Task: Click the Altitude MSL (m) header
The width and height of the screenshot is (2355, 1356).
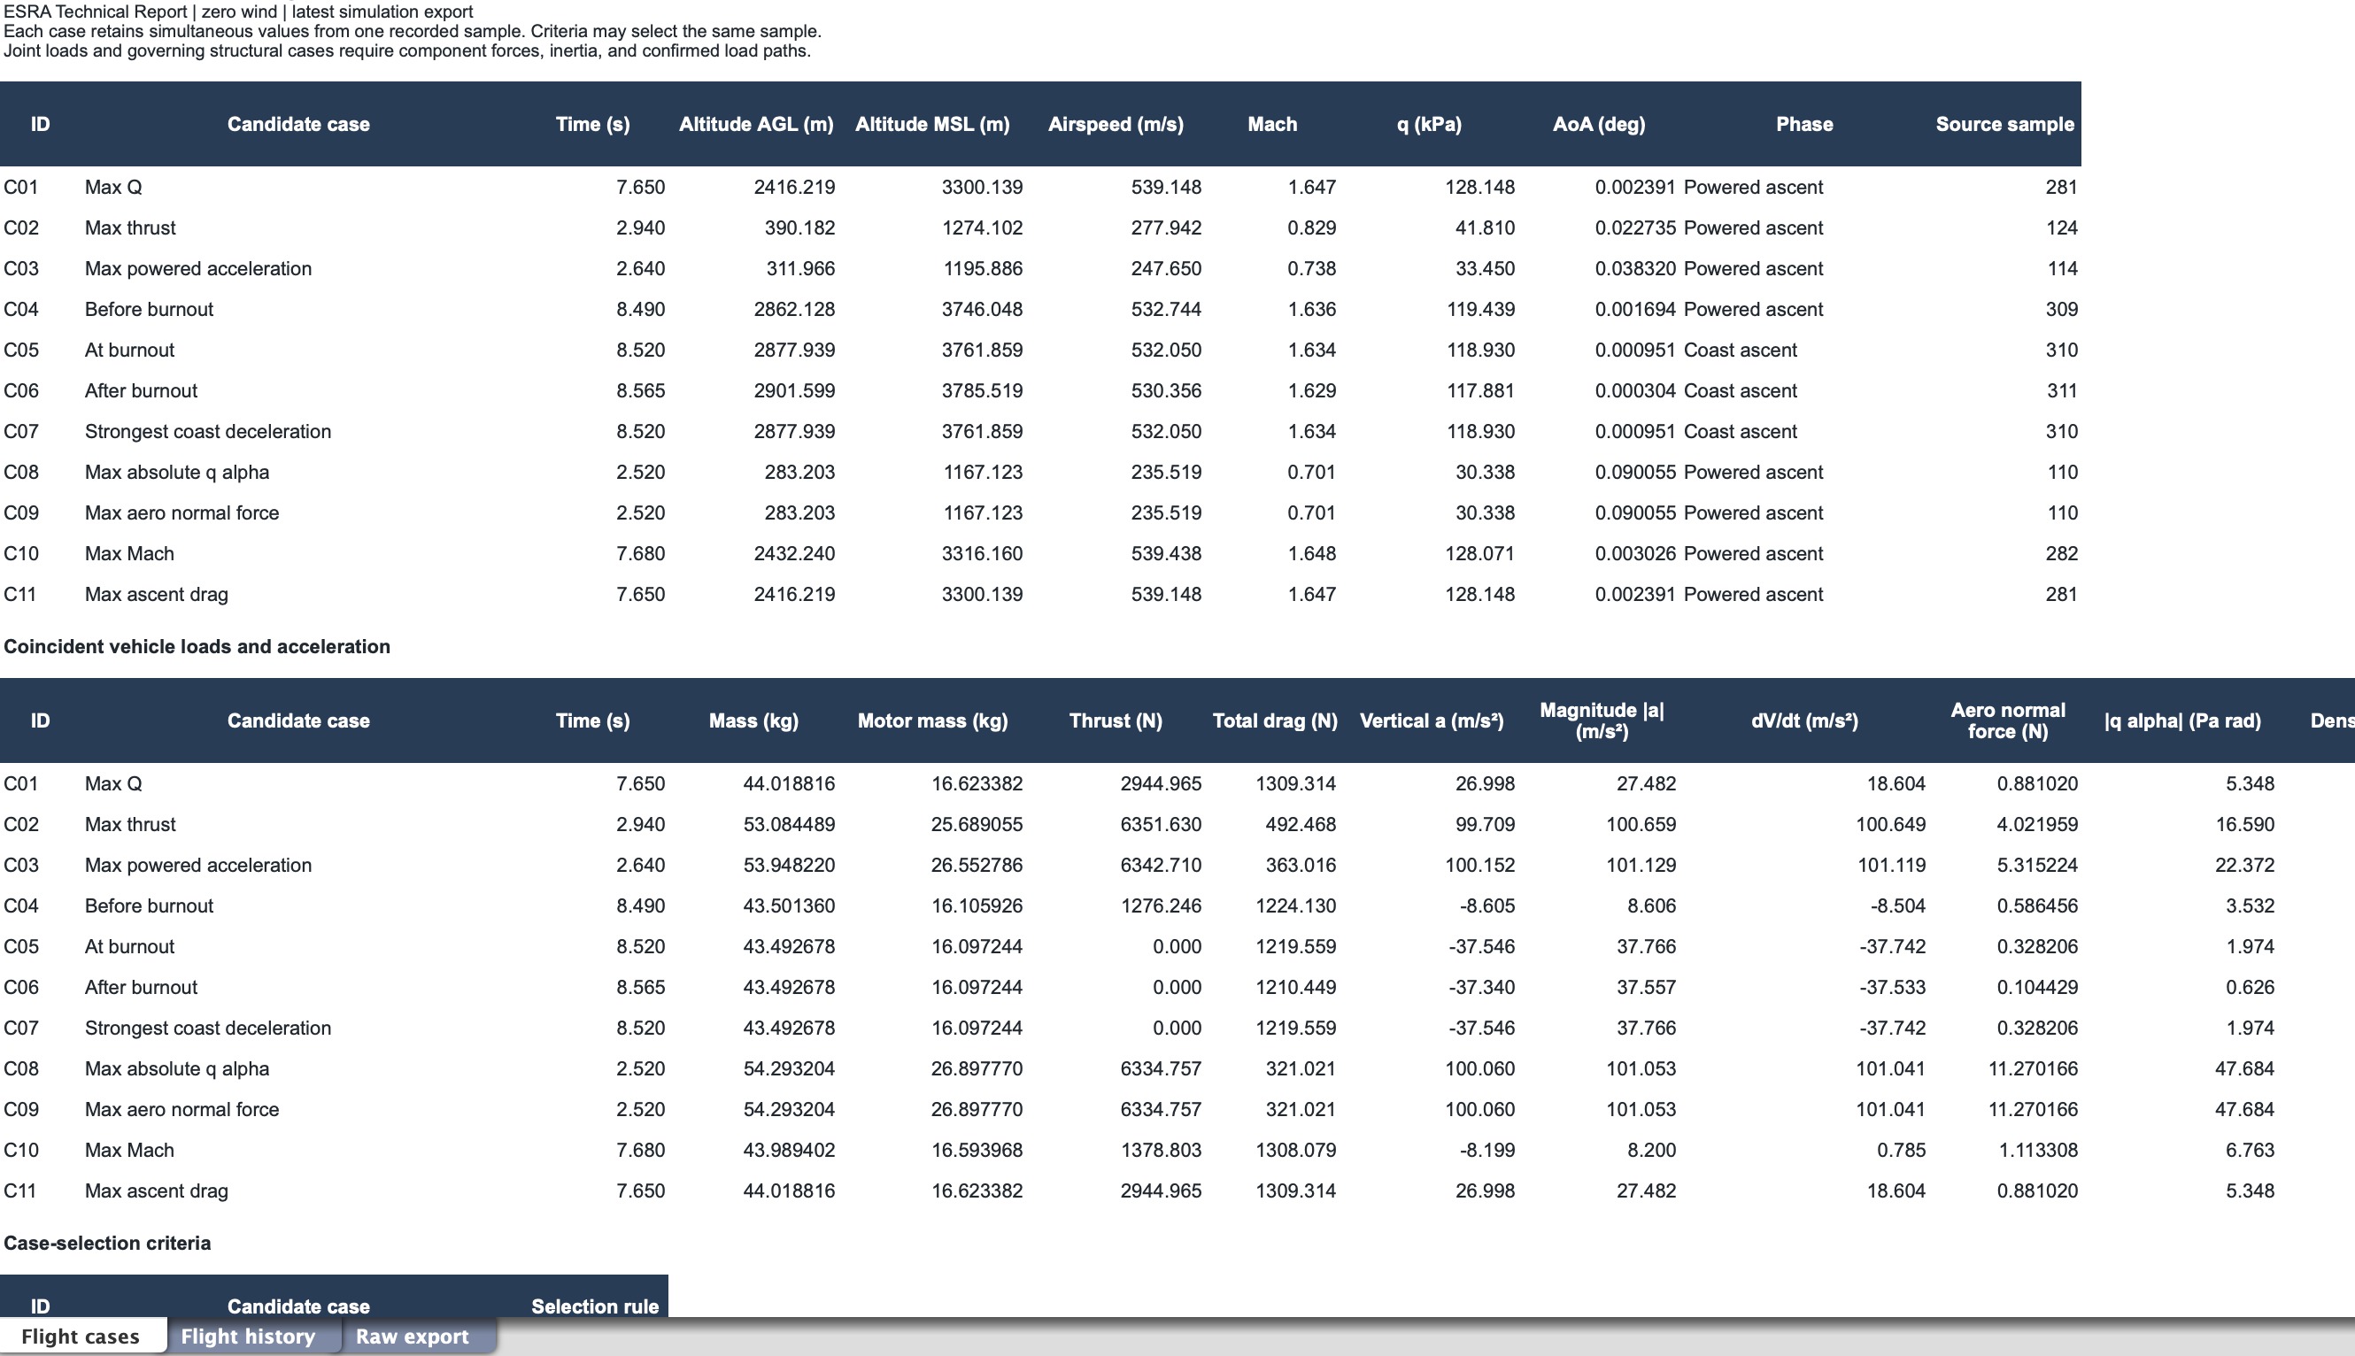Action: point(931,124)
